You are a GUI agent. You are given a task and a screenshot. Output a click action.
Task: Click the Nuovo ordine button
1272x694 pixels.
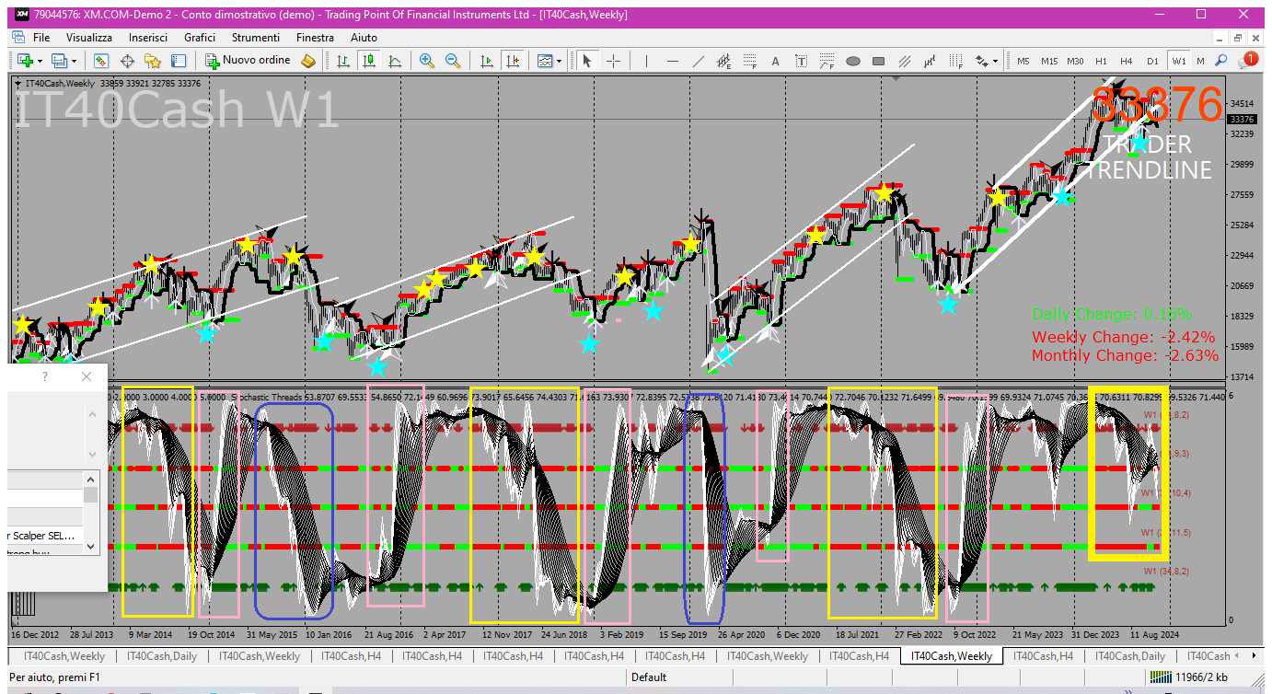point(248,61)
